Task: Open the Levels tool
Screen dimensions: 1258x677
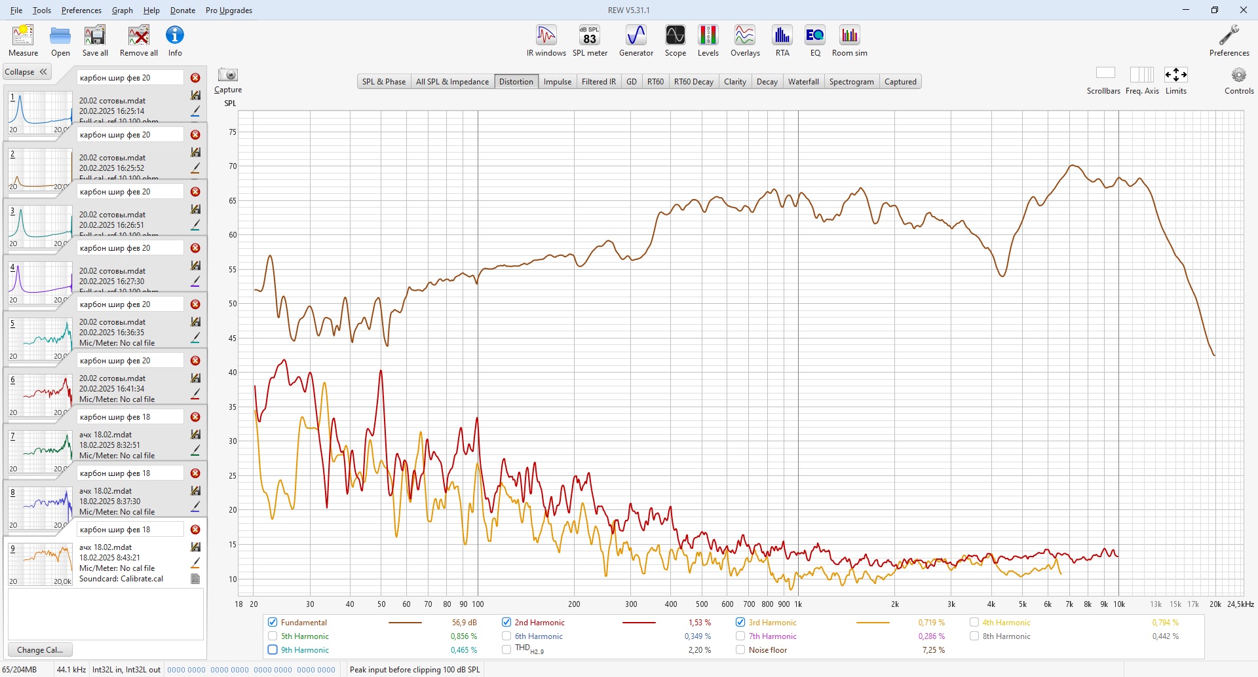Action: (x=708, y=41)
